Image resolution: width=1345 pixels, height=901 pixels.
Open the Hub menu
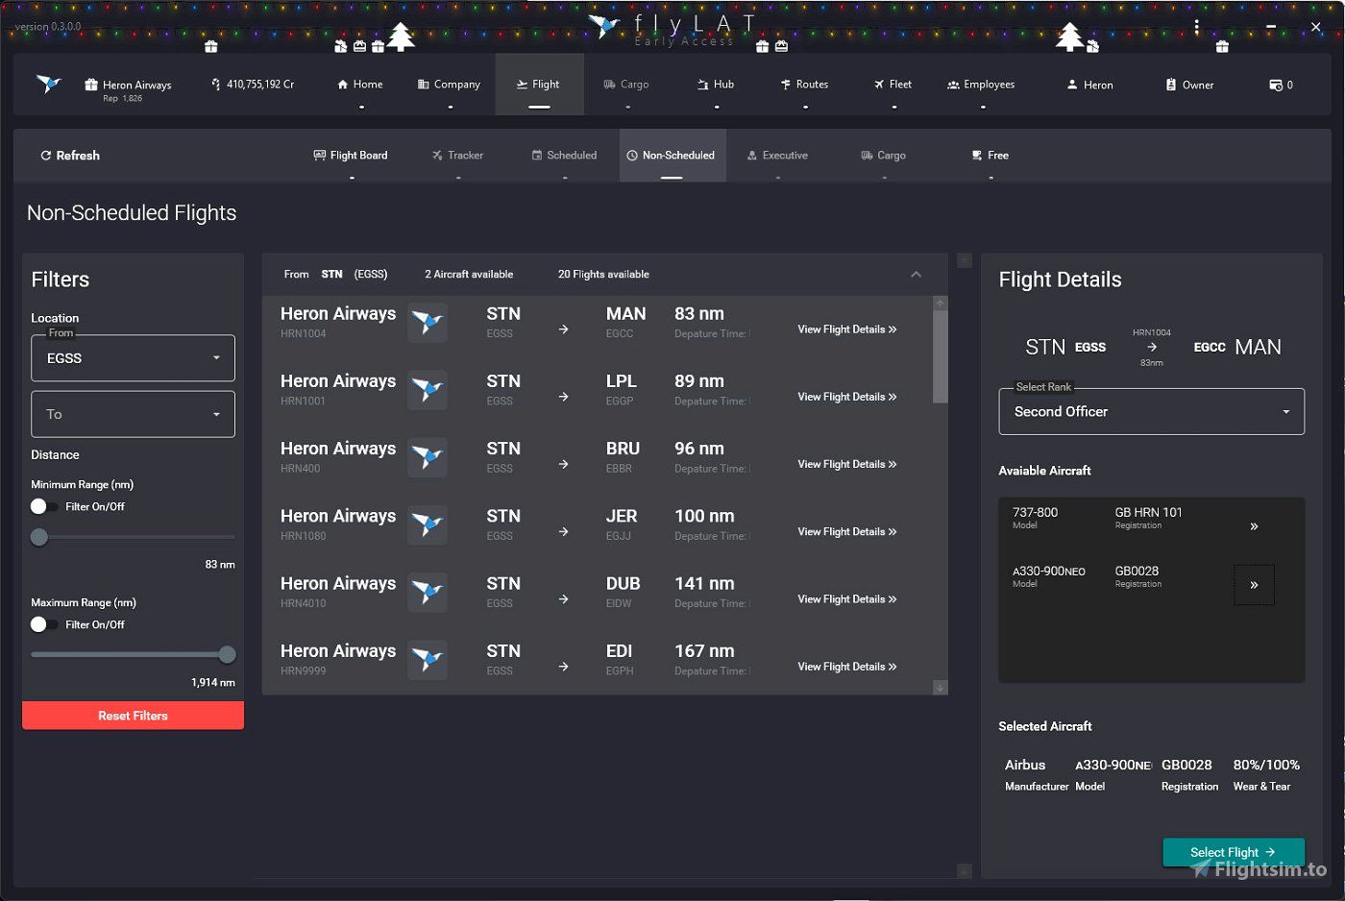click(x=716, y=85)
